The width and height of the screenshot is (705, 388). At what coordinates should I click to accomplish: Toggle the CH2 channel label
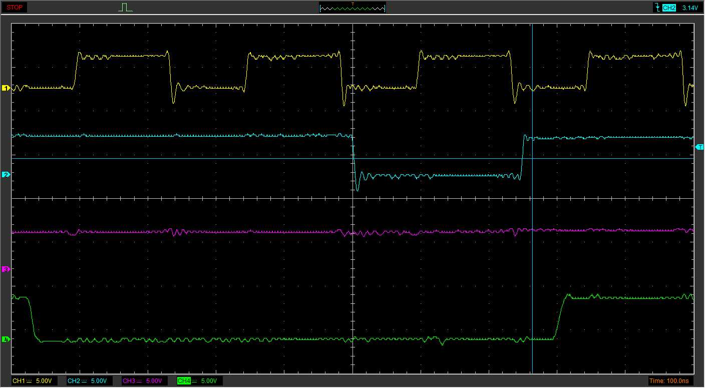[74, 381]
